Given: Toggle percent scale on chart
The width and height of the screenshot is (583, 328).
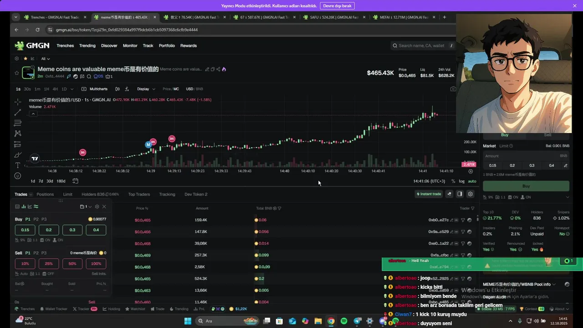Looking at the screenshot, I should click(x=453, y=181).
